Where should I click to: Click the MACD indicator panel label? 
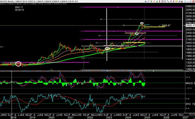[190, 83]
